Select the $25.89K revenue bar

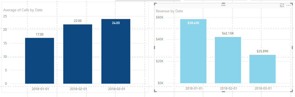tap(263, 69)
